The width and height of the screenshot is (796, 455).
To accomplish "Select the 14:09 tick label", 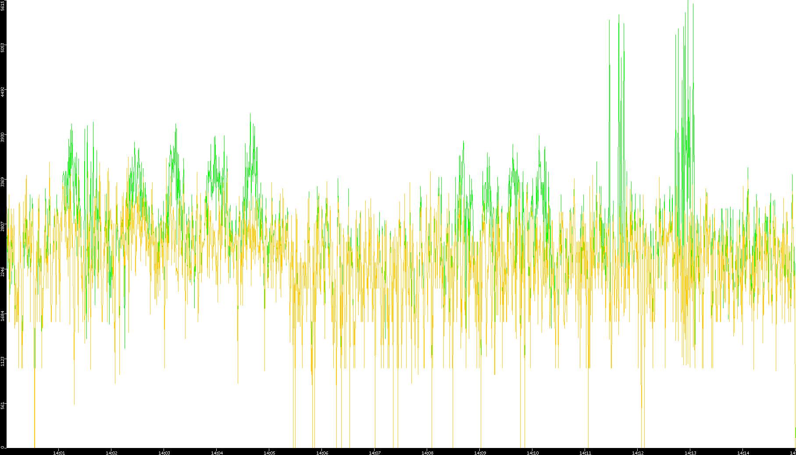I will click(480, 453).
